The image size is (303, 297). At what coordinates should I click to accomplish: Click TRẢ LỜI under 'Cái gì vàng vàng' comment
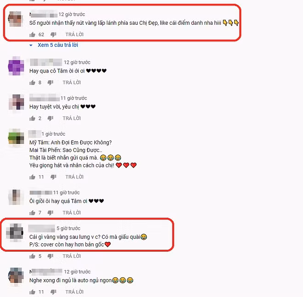72,256
